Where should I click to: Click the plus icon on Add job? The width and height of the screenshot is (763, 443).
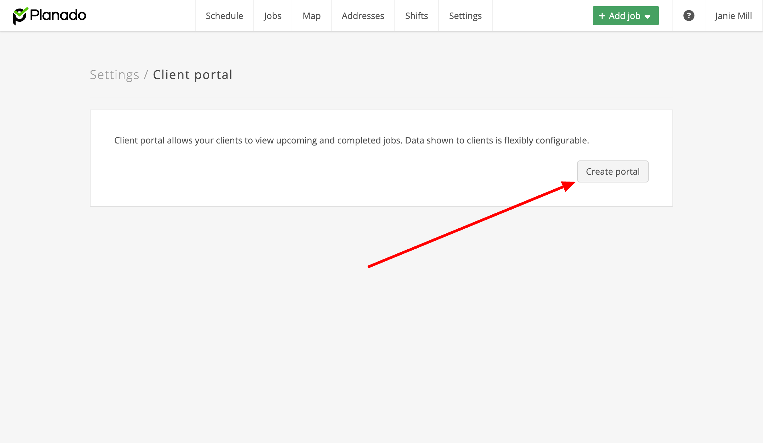click(x=602, y=16)
